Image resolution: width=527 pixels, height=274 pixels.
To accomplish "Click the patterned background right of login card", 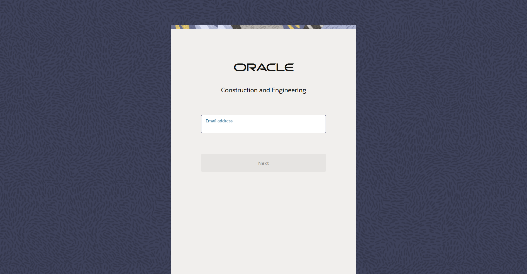I will 440,139.
